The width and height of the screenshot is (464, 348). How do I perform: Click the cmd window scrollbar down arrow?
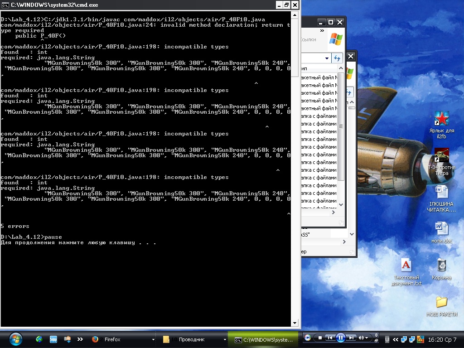[x=295, y=323]
